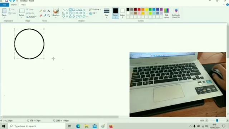The width and height of the screenshot is (229, 129).
Task: Click the Paste clipboard icon
Action: [4, 11]
